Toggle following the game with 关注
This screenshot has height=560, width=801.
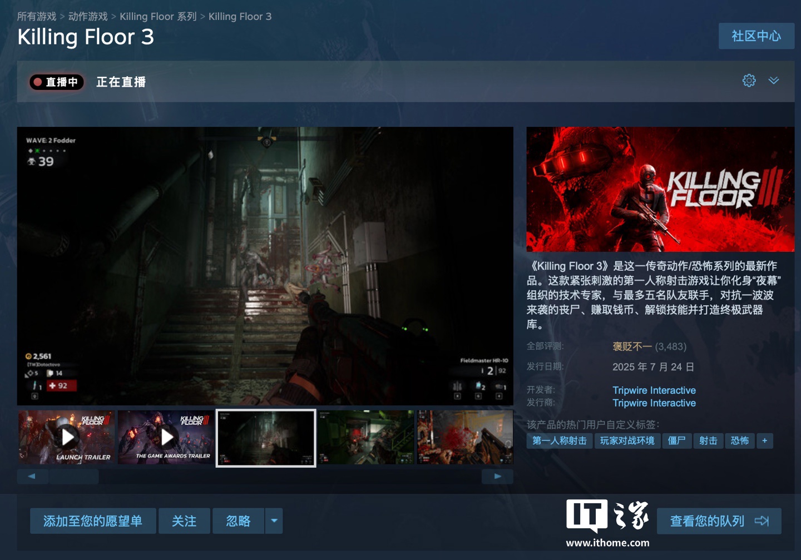pos(184,521)
